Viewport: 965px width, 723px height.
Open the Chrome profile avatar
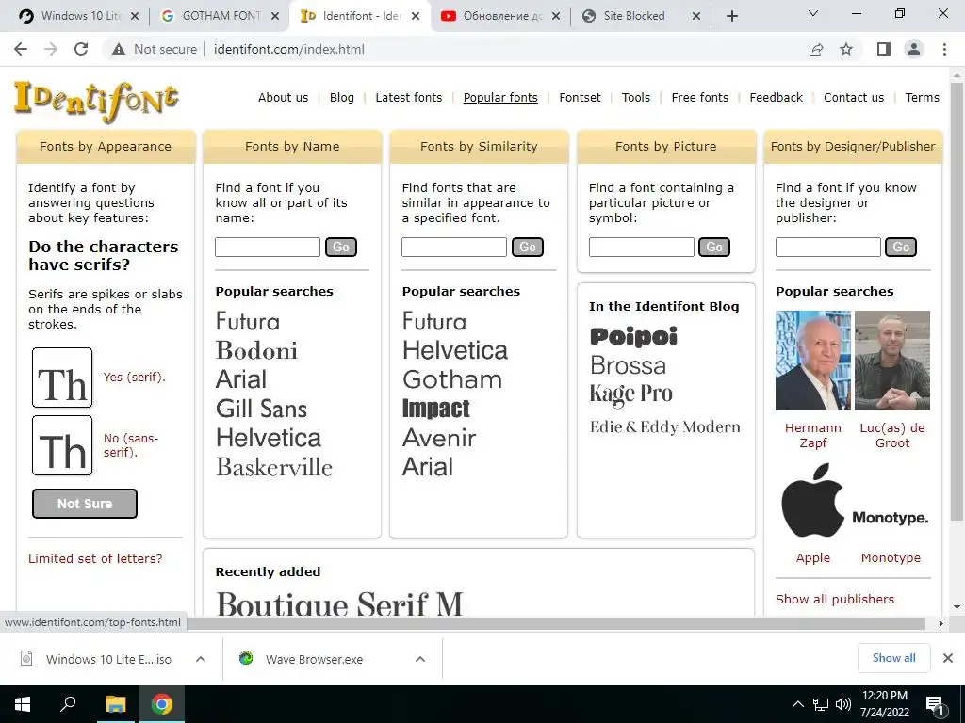[x=914, y=49]
